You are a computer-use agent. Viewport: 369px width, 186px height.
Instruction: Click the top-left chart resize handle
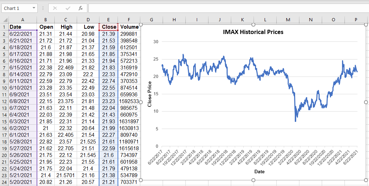pyautogui.click(x=141, y=24)
